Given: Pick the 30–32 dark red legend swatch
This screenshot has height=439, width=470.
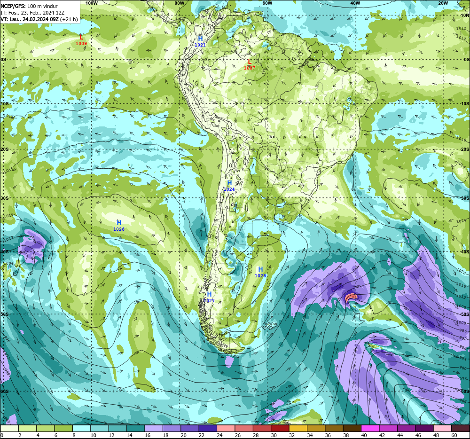Looking at the screenshot, I should [x=280, y=429].
